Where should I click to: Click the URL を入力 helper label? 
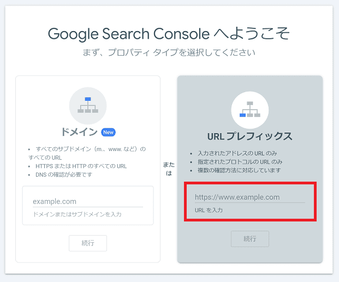coord(209,210)
